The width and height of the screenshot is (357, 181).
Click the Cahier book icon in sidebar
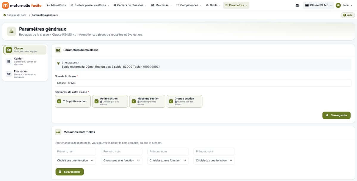[x=9, y=61]
